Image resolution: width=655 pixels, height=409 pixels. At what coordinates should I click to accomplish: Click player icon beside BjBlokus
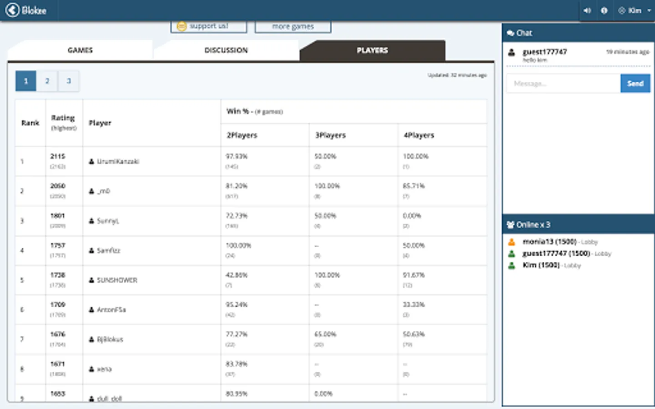(x=91, y=339)
